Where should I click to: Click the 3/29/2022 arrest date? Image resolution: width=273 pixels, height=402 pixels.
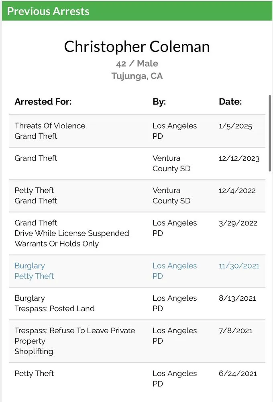[x=238, y=223]
